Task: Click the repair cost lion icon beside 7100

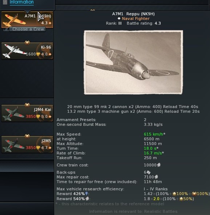Action: pos(156,177)
